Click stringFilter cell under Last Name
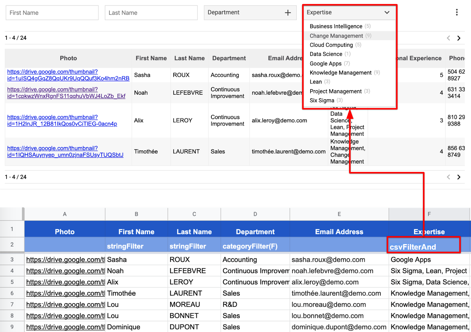 194,245
